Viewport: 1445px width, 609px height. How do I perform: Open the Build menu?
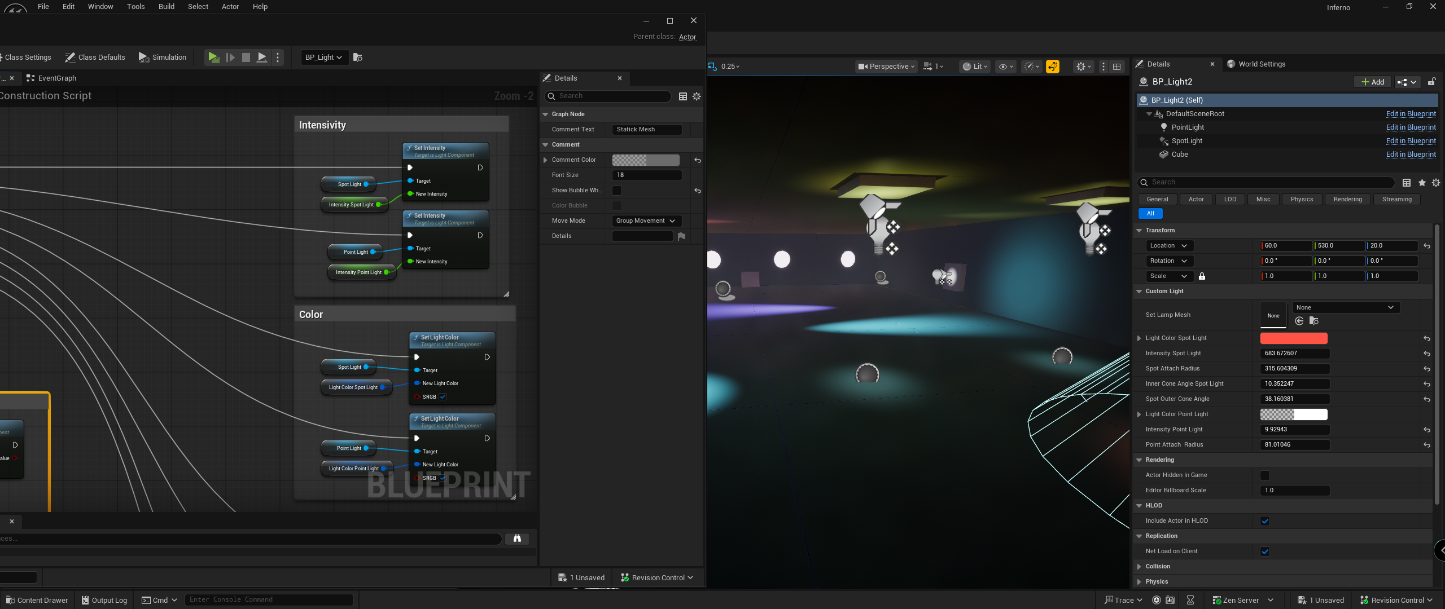point(166,7)
